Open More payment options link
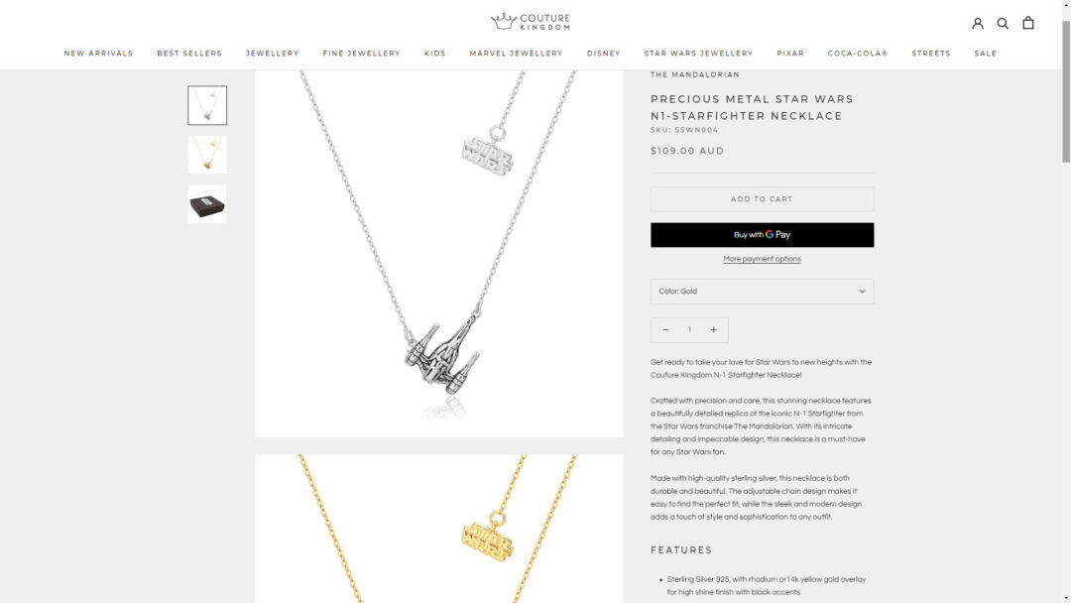This screenshot has width=1071, height=603. point(762,259)
